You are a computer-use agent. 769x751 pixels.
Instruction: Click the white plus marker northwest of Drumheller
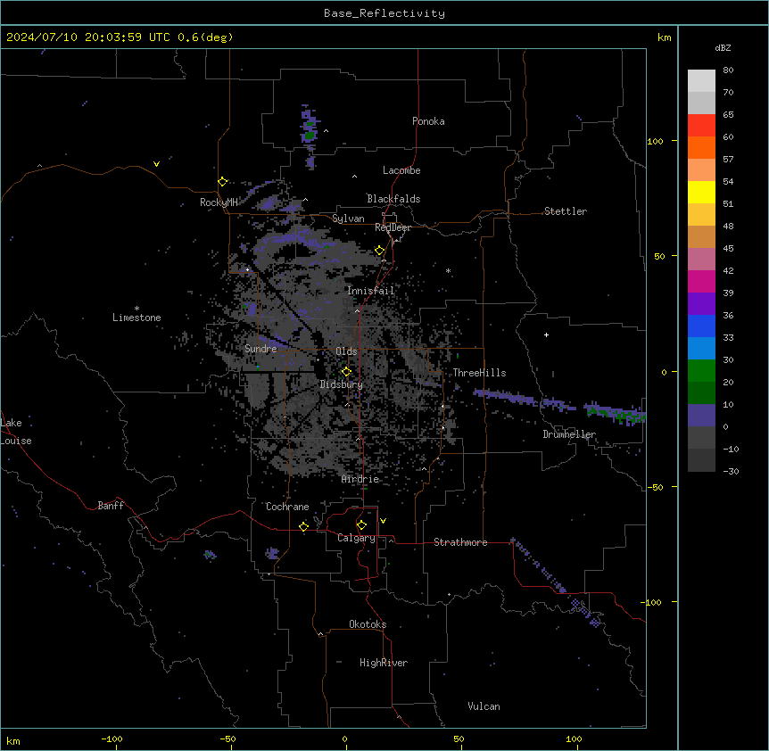pyautogui.click(x=546, y=334)
